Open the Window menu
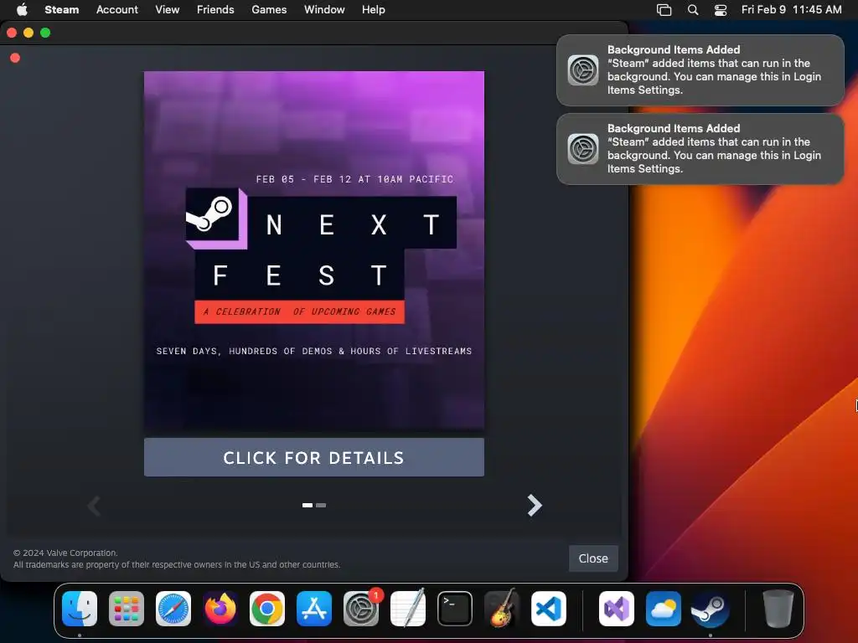Image resolution: width=858 pixels, height=643 pixels. 324,9
